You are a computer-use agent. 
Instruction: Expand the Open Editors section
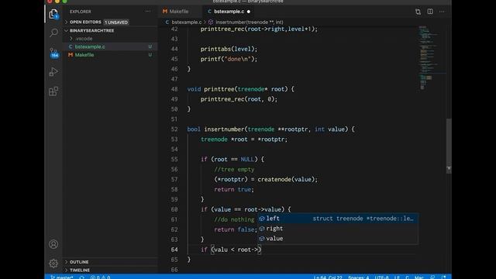pyautogui.click(x=110, y=22)
